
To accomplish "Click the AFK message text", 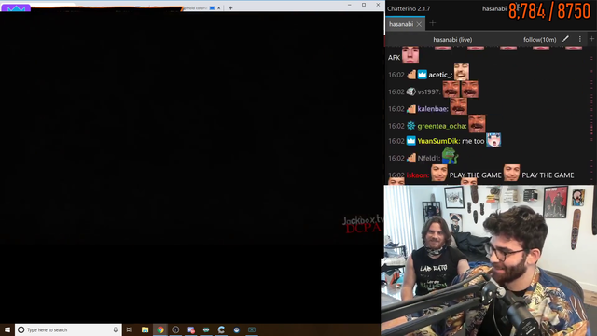I will (x=394, y=58).
